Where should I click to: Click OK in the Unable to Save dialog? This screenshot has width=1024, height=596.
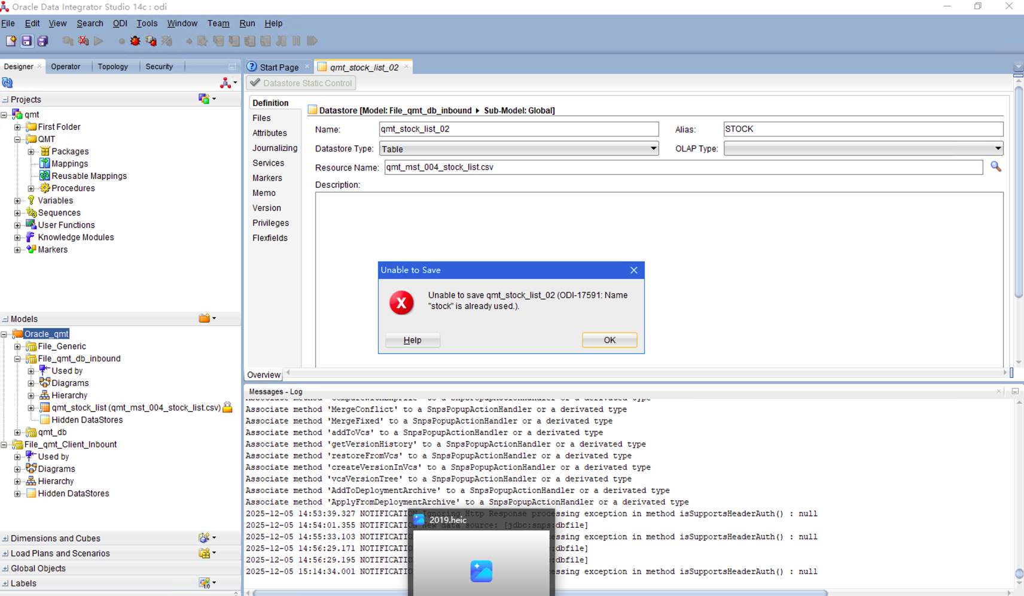coord(609,340)
